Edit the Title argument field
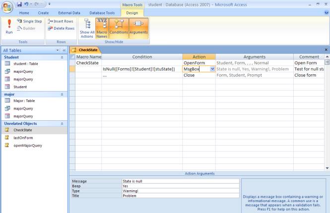 [181, 196]
